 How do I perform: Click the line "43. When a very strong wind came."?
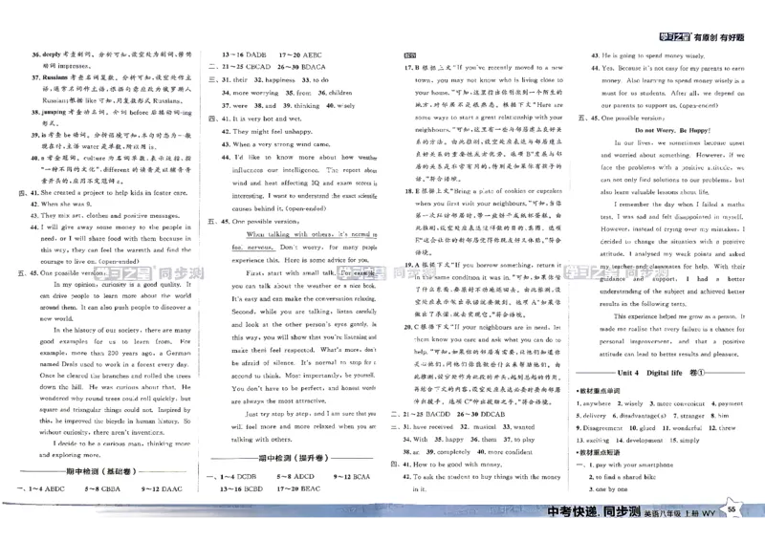(275, 144)
